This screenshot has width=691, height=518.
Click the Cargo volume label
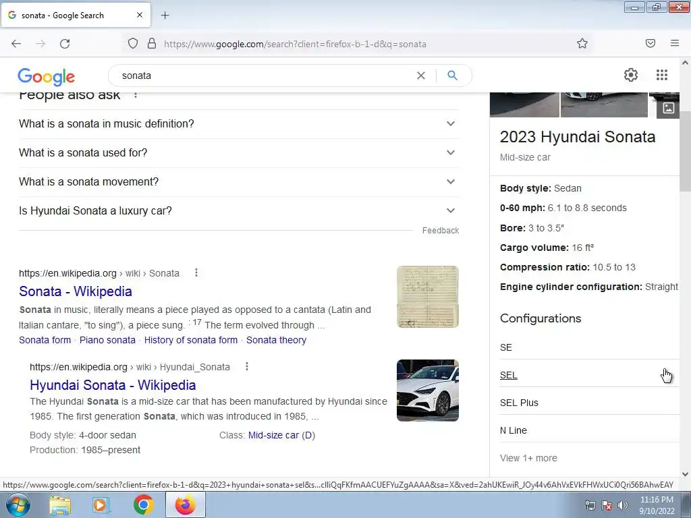(534, 248)
